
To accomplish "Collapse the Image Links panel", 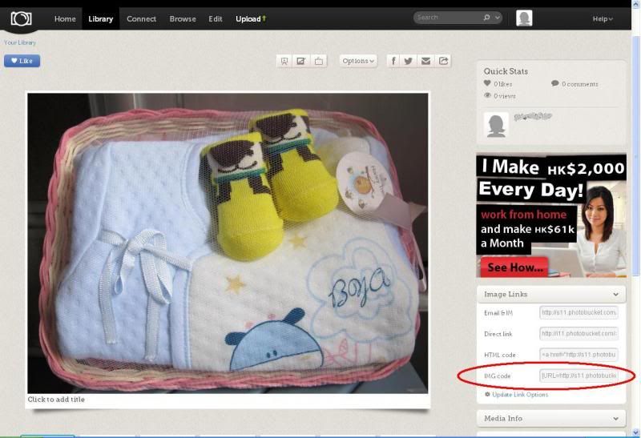I will click(615, 295).
